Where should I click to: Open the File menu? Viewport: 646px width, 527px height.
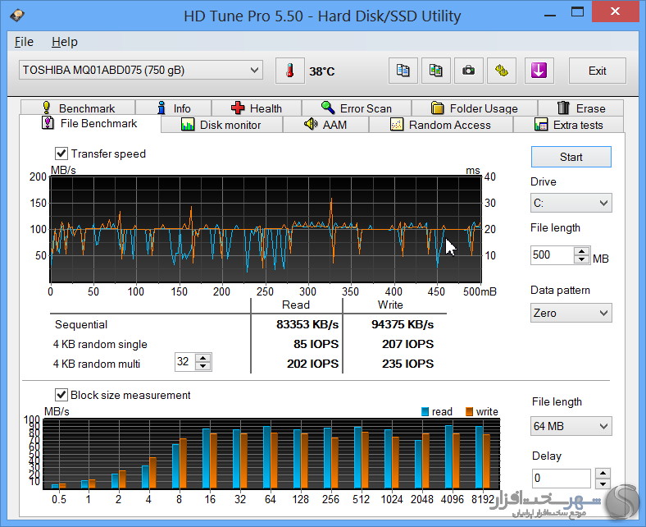click(24, 42)
